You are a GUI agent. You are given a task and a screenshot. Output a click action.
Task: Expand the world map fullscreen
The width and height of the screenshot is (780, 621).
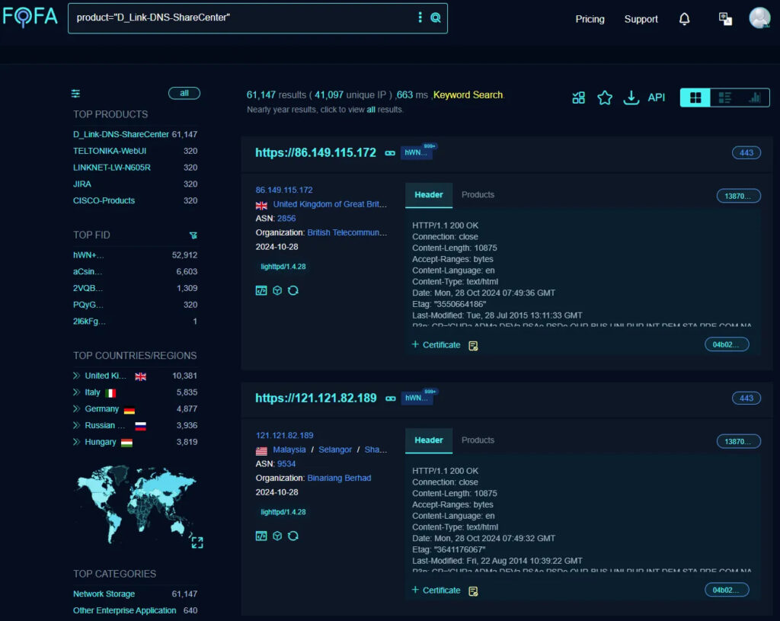197,543
